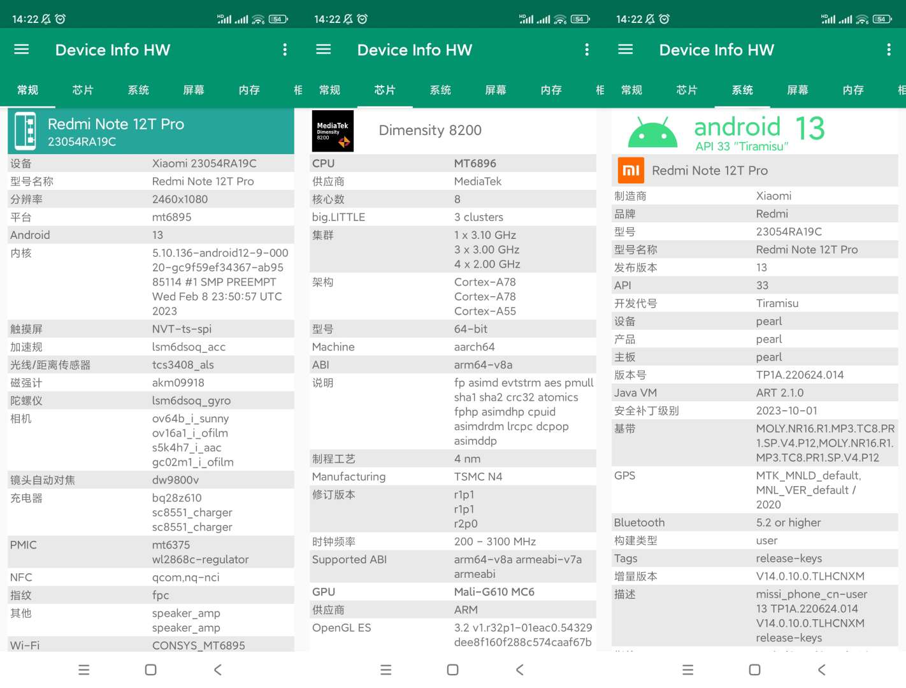This screenshot has width=906, height=688.
Task: Tap the orange Xiaomi MI logo
Action: click(631, 170)
